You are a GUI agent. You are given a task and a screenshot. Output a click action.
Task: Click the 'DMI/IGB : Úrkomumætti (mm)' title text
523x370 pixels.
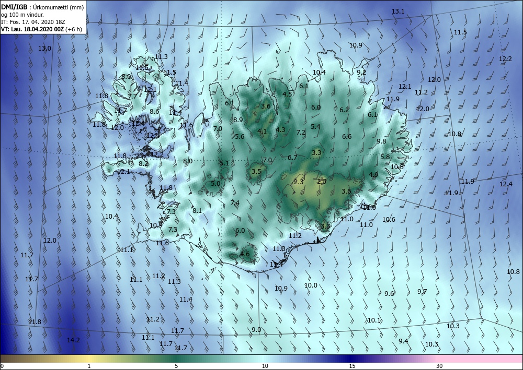[42, 7]
